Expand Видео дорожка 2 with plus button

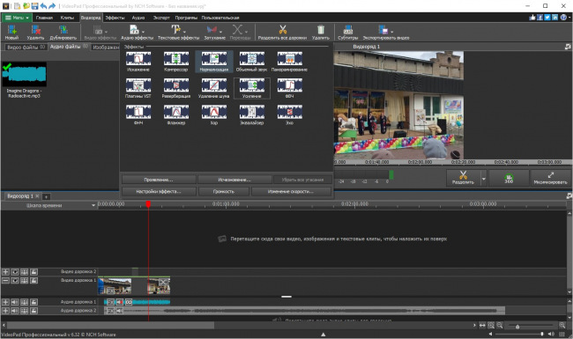pos(5,272)
